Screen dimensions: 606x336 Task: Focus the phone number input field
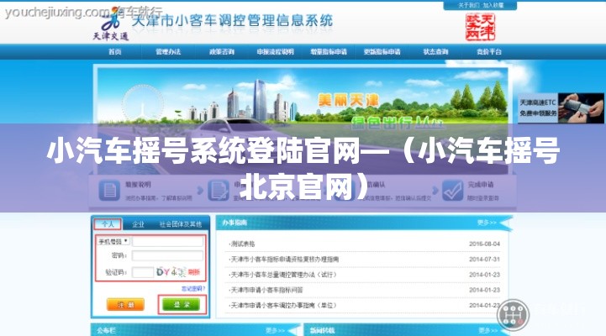167,241
